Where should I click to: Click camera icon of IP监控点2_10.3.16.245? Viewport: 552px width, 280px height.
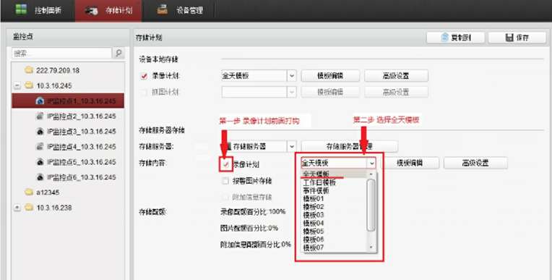click(40, 116)
